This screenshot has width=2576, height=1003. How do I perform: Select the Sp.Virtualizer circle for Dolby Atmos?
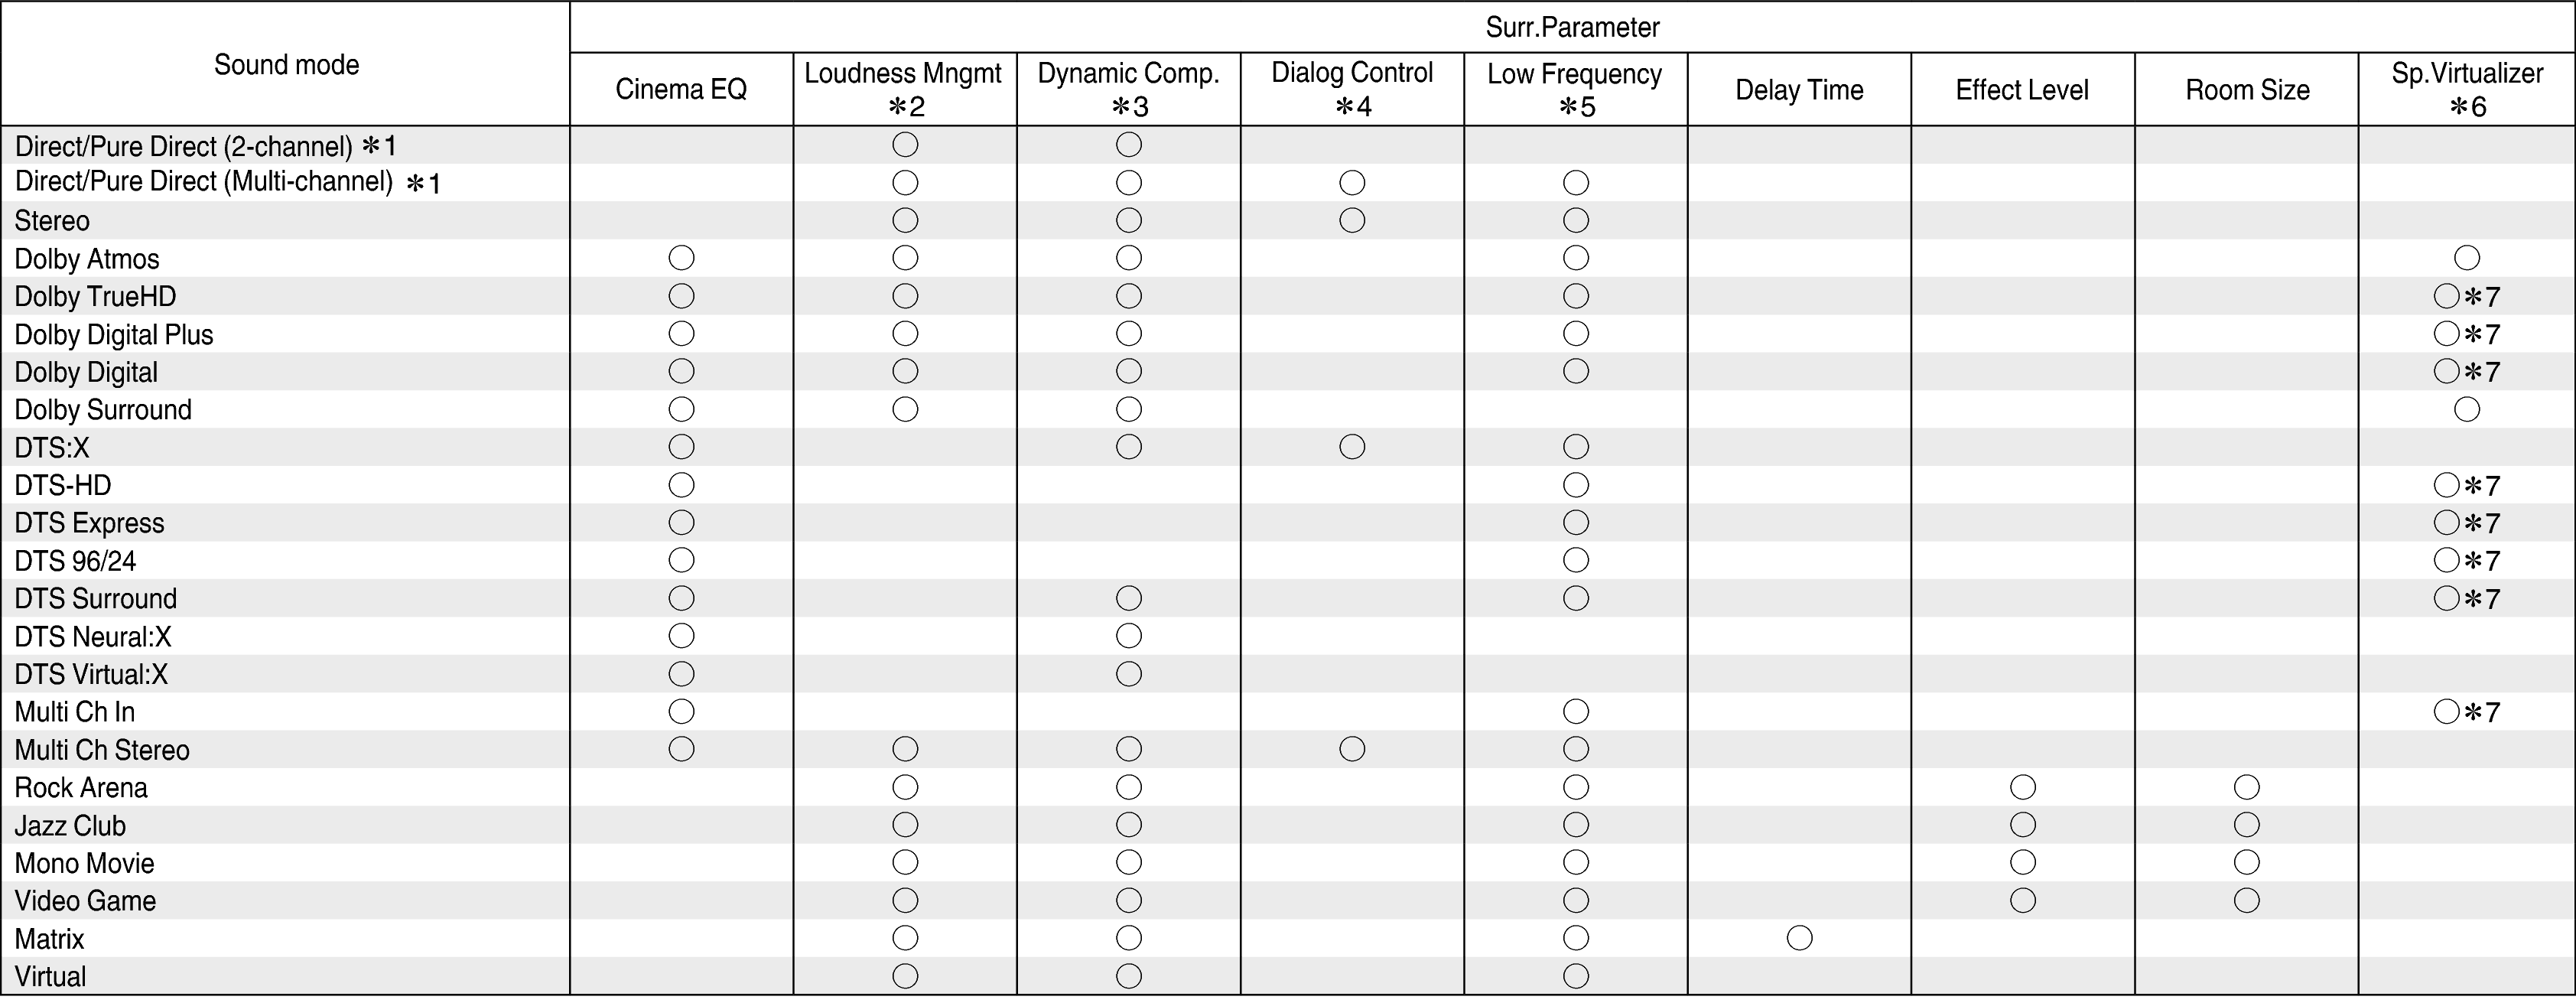pos(2467,258)
